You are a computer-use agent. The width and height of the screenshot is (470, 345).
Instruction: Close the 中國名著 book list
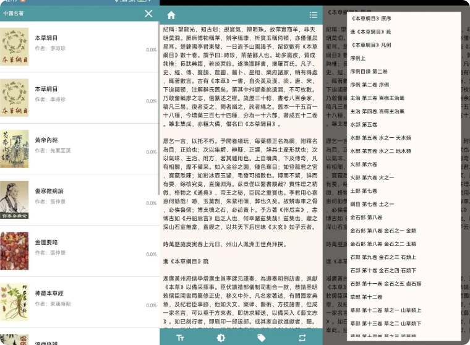(148, 14)
